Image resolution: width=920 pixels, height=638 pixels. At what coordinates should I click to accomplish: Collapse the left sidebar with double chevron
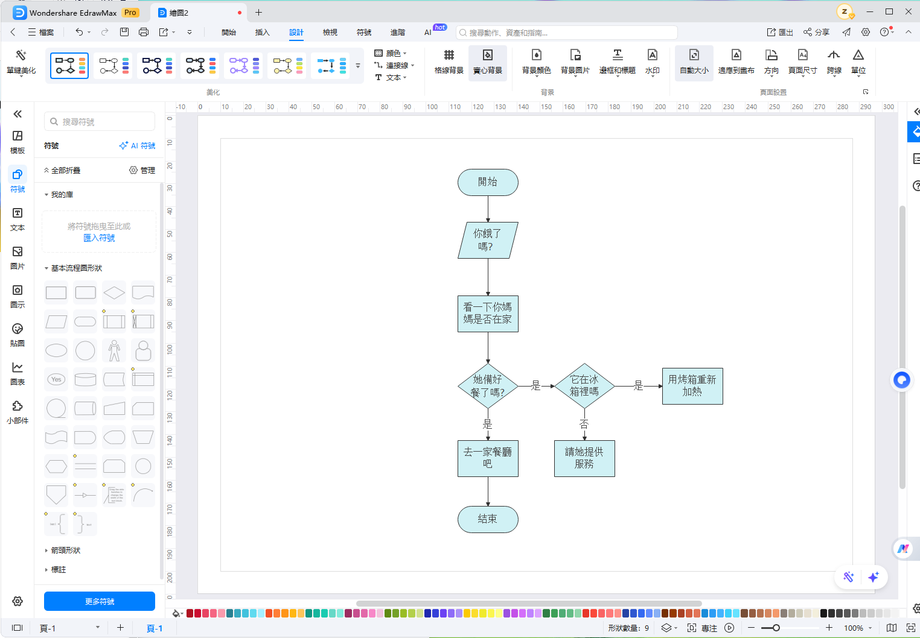(x=18, y=114)
